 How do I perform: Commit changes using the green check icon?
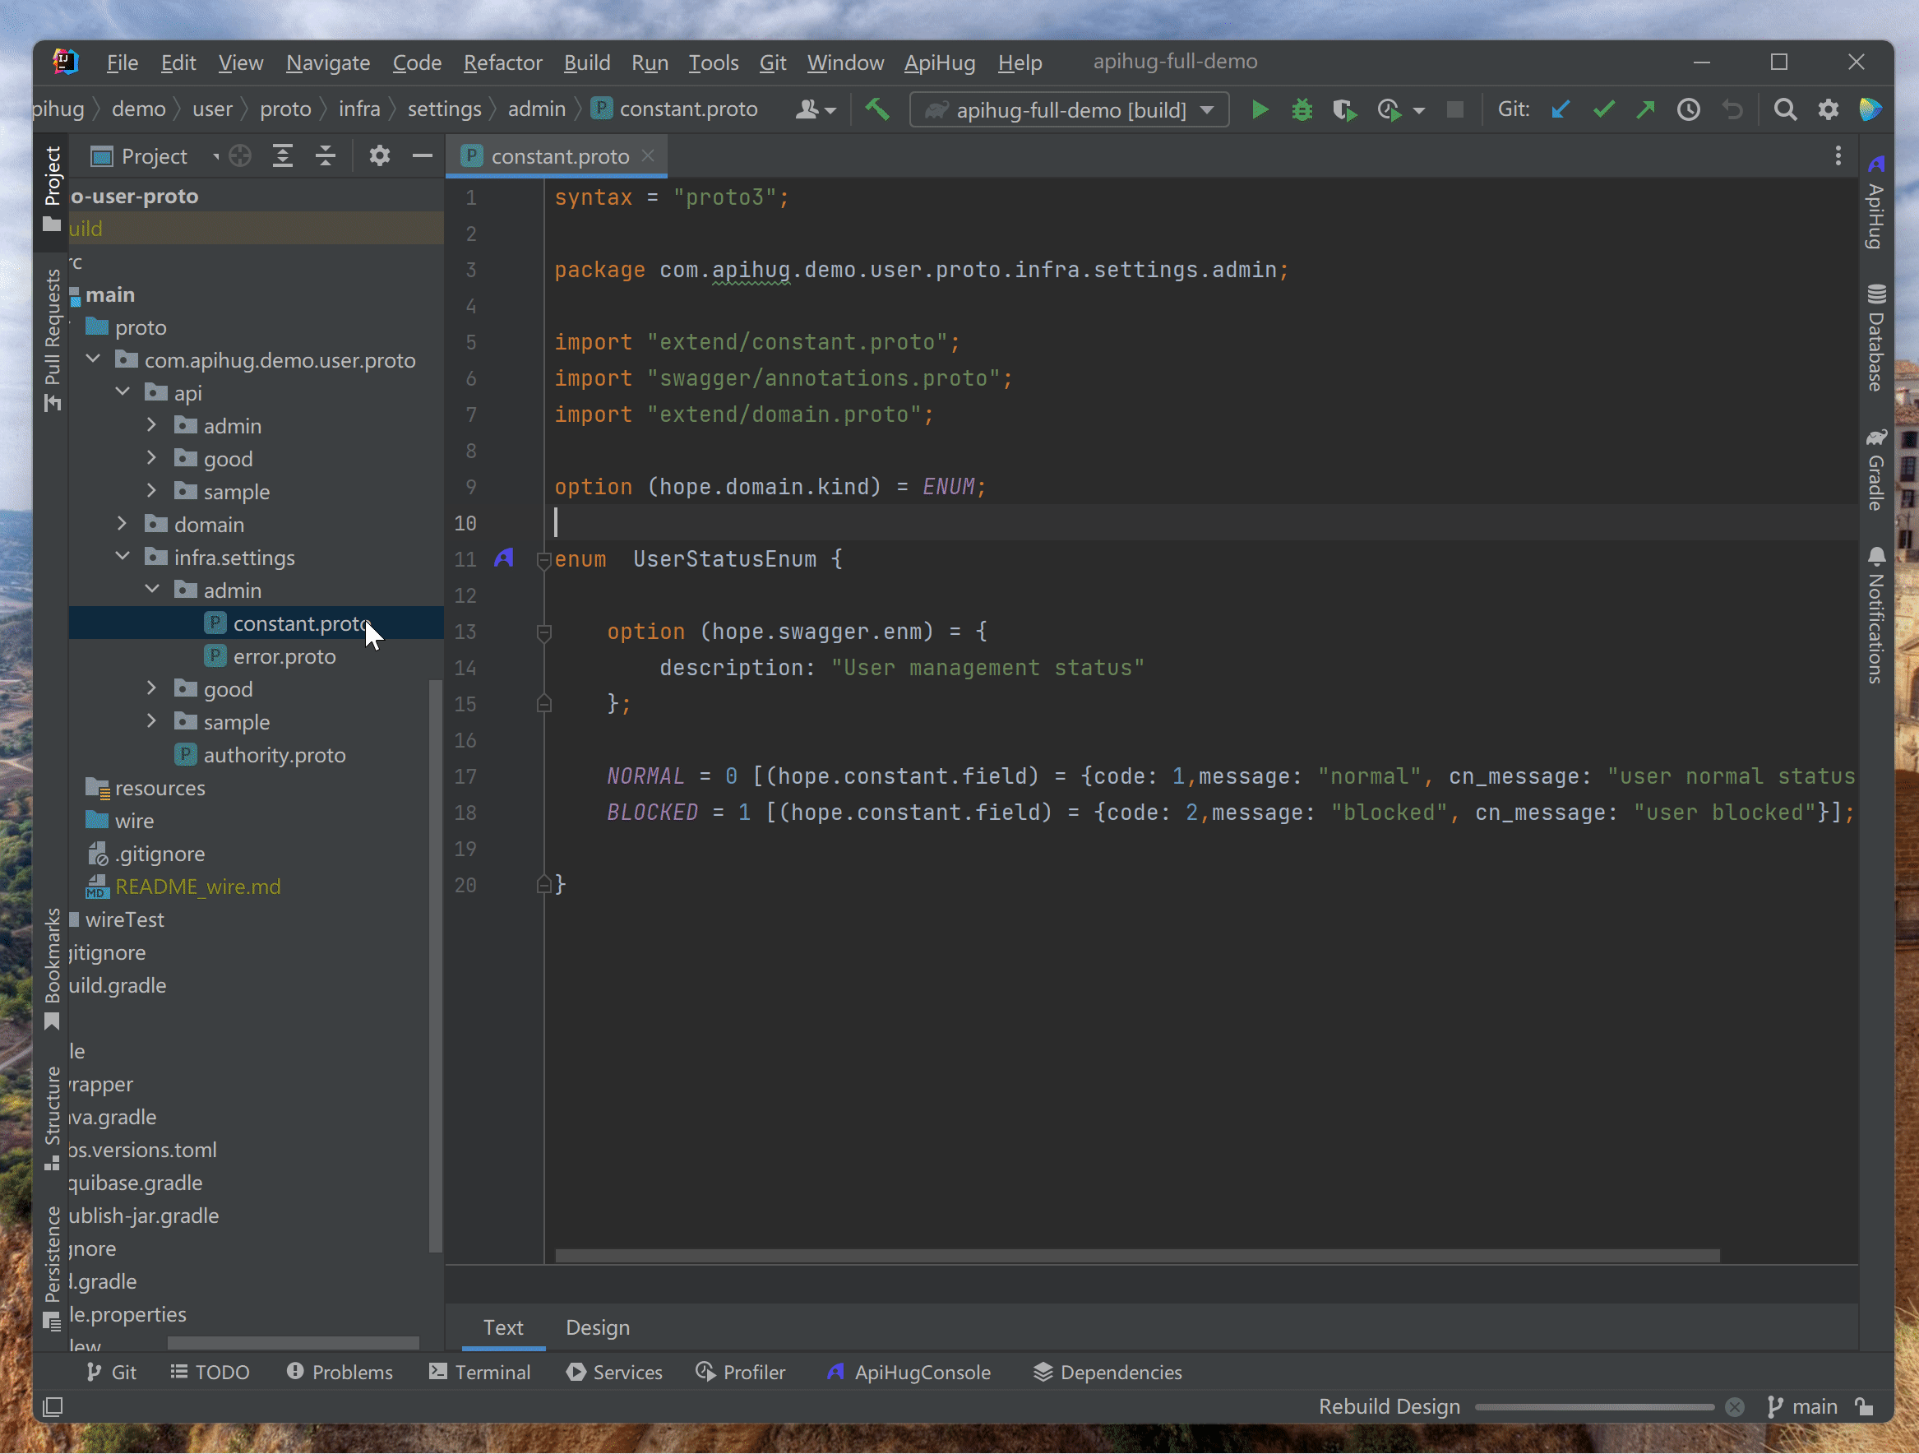(1603, 109)
